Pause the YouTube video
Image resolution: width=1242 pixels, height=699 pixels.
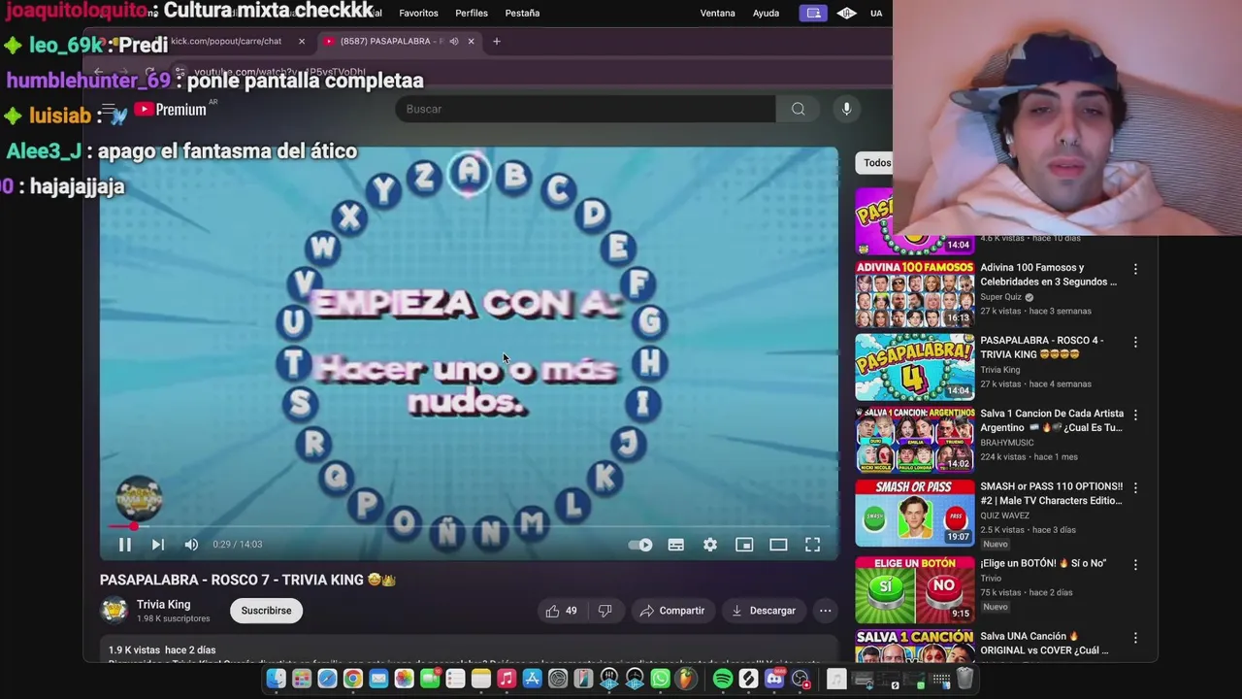[x=125, y=545]
